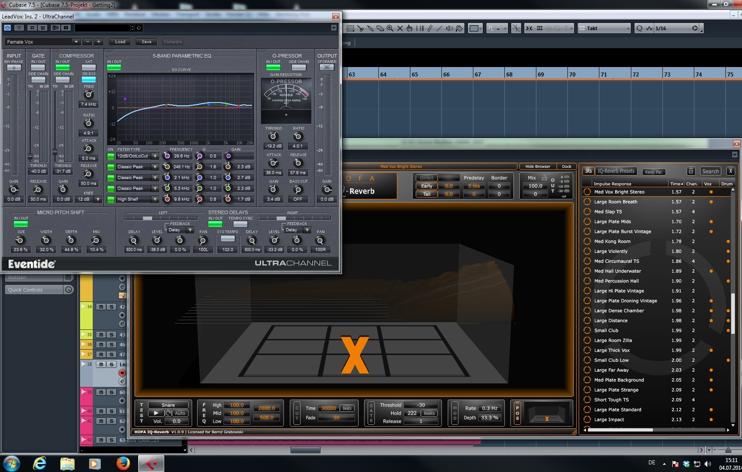Toggle Gate IN/OUT switch
Image resolution: width=742 pixels, height=472 pixels.
[x=38, y=67]
